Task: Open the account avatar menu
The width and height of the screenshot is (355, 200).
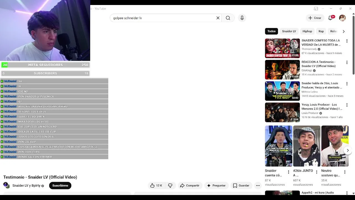Action: coord(342,18)
